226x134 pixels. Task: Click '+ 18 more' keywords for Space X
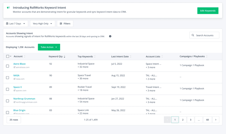pyautogui.click(x=83, y=90)
